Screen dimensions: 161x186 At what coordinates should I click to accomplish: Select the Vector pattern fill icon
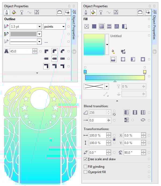109,26
